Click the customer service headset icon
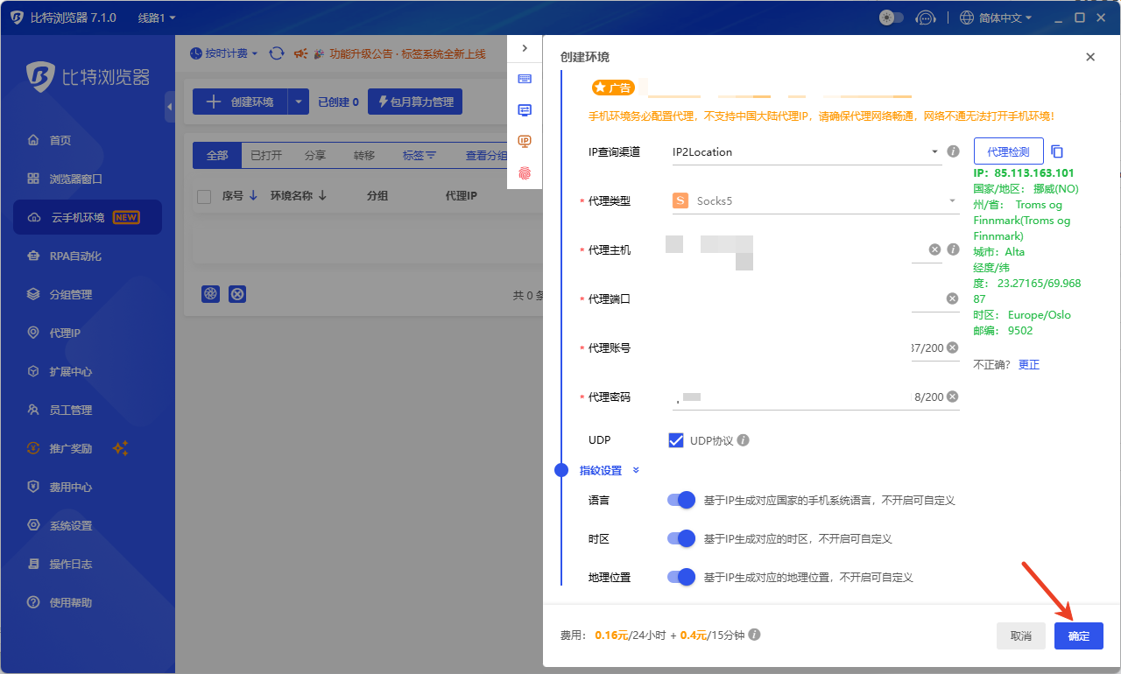Screen dimensions: 1121x674 tap(925, 18)
